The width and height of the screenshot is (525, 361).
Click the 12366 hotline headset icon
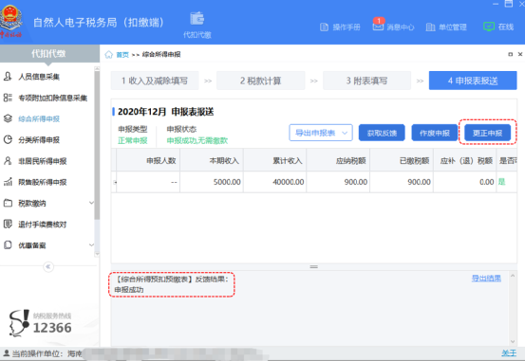point(19,322)
